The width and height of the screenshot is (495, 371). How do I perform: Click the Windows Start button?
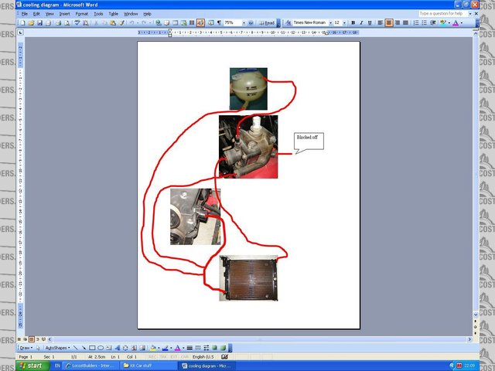coord(29,365)
